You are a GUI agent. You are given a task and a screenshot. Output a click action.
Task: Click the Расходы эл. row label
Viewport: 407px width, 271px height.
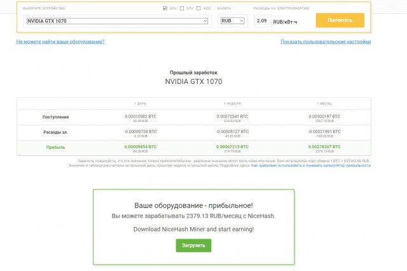point(55,132)
